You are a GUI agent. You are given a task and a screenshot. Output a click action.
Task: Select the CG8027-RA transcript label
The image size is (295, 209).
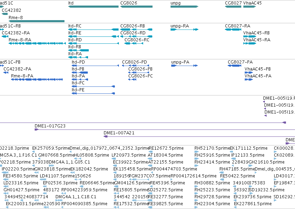pos(237,26)
